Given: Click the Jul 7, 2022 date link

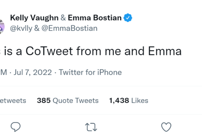Looking at the screenshot, I should (33, 72).
